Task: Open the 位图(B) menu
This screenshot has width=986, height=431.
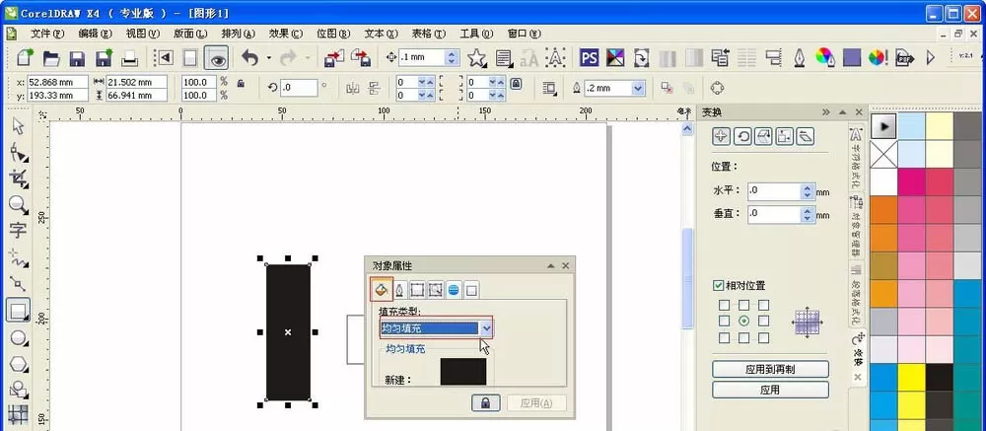Action: 333,34
